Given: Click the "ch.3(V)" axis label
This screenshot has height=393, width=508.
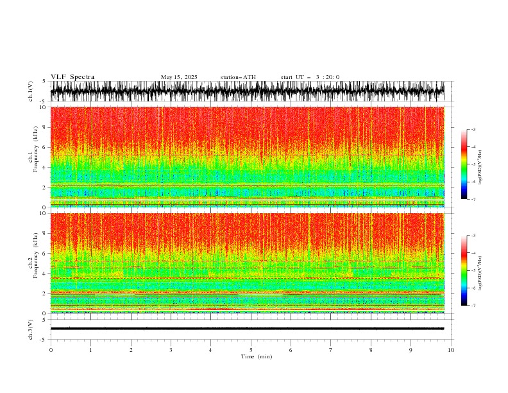Looking at the screenshot, I should (x=31, y=329).
